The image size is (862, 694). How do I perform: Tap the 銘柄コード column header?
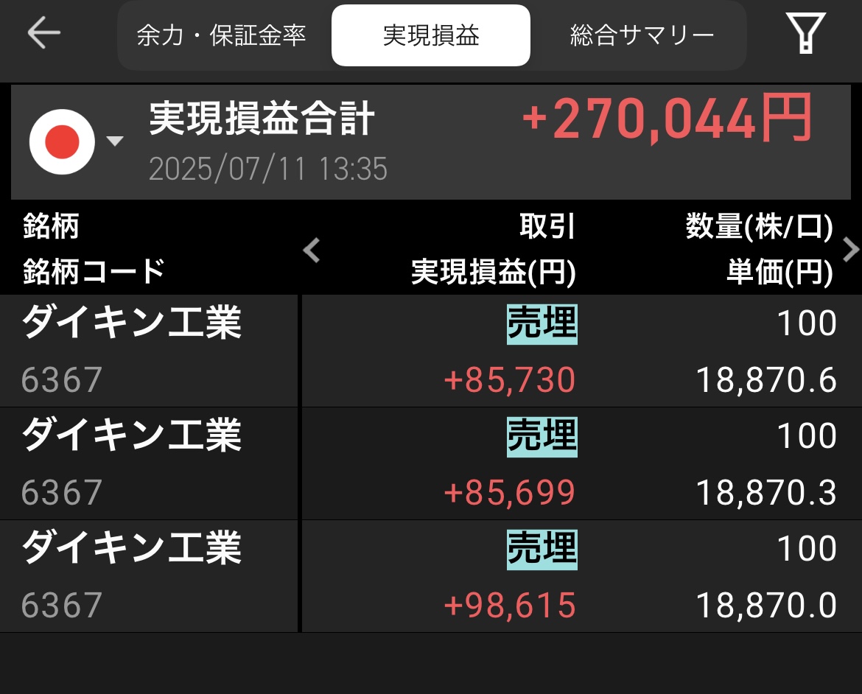pos(94,271)
